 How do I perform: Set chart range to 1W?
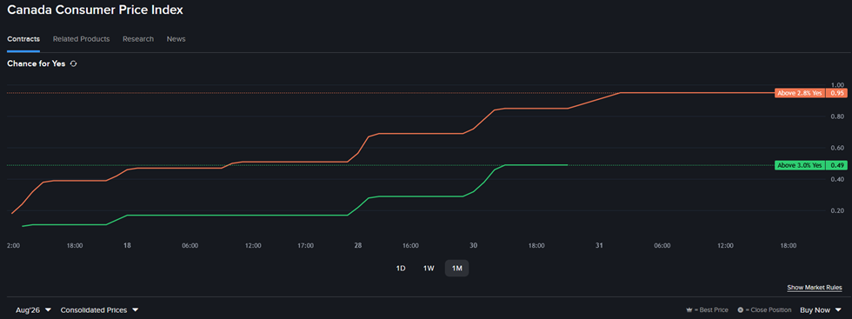click(429, 268)
